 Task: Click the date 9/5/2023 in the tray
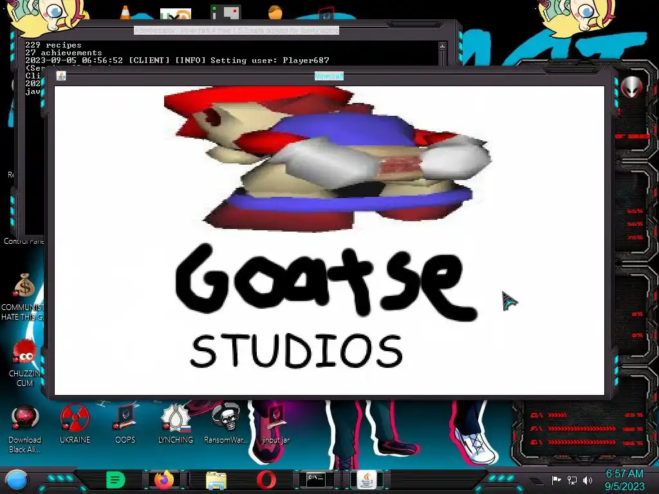(624, 486)
